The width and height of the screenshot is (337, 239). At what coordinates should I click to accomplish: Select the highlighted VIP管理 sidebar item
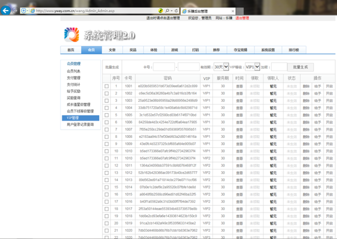tap(80, 118)
